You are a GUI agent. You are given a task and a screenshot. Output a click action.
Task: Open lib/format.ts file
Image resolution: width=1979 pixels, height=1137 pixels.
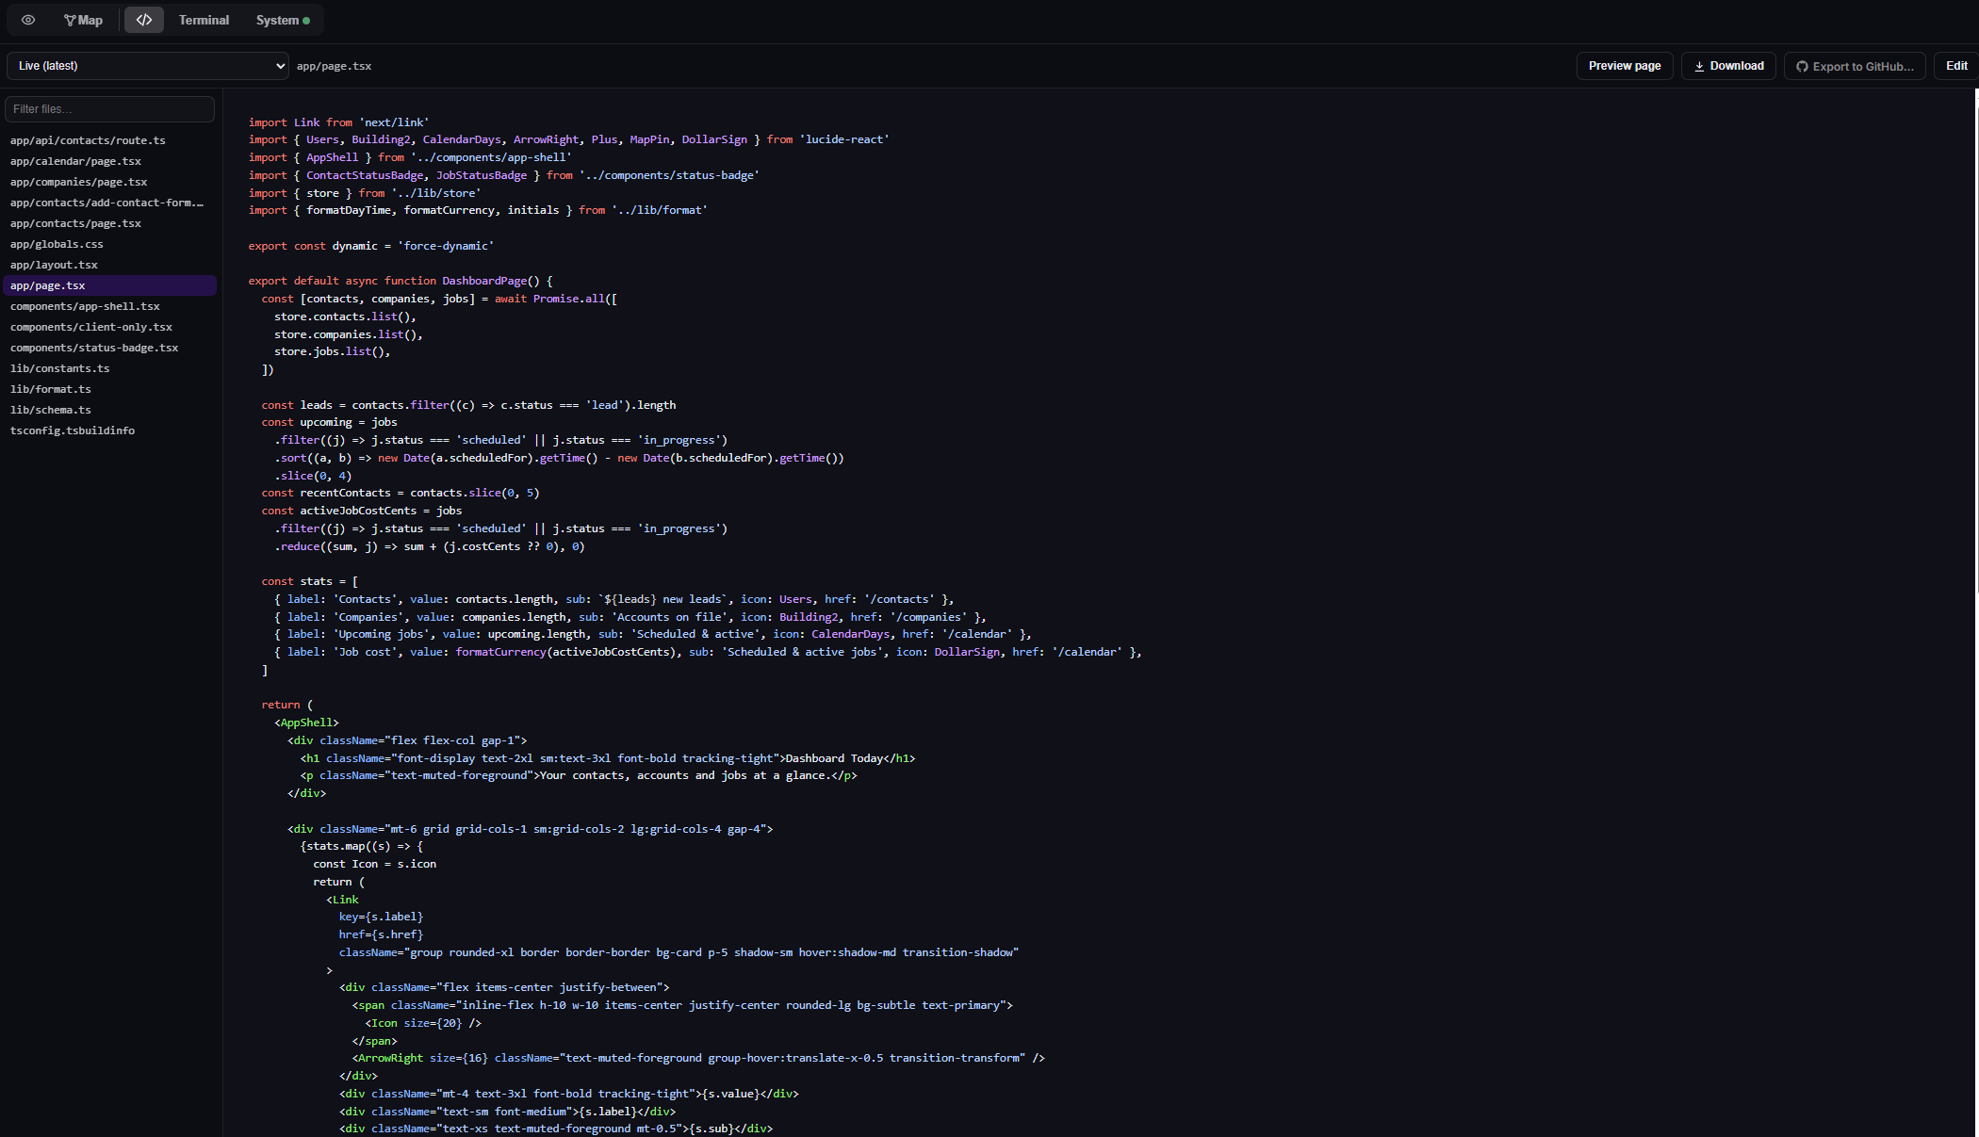tap(109, 389)
